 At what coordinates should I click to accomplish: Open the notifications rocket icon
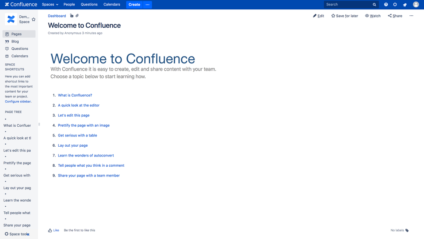(405, 5)
